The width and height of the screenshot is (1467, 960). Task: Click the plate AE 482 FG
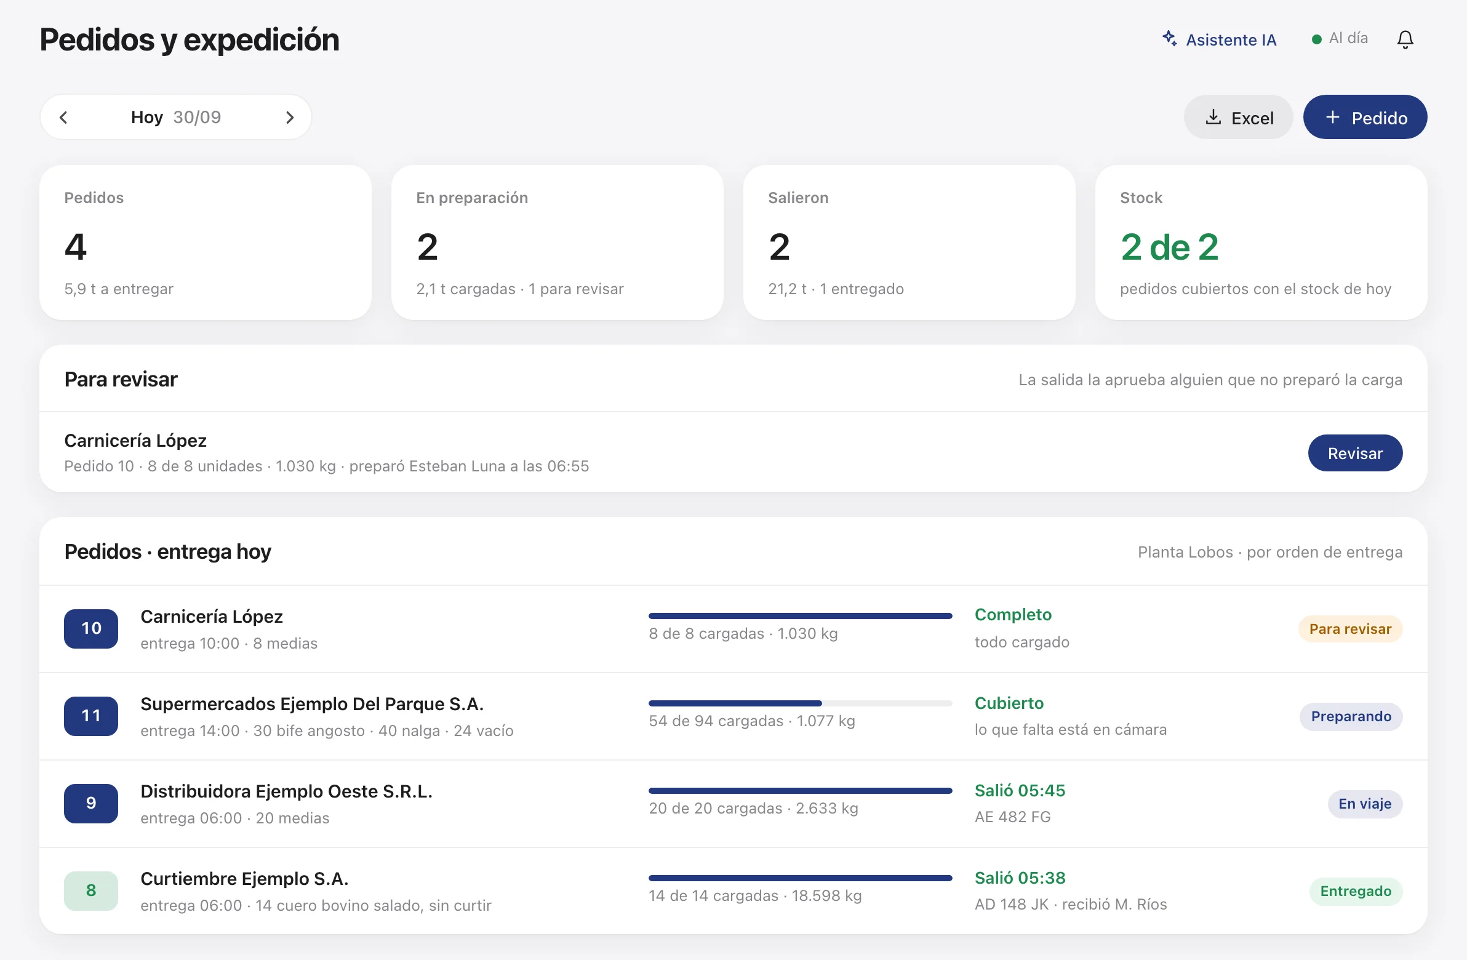[x=1012, y=817]
